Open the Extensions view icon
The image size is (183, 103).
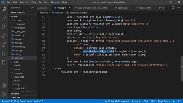point(4,45)
